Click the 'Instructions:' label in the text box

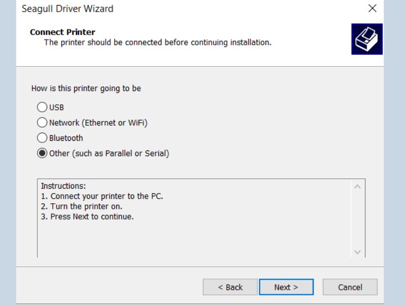63,186
